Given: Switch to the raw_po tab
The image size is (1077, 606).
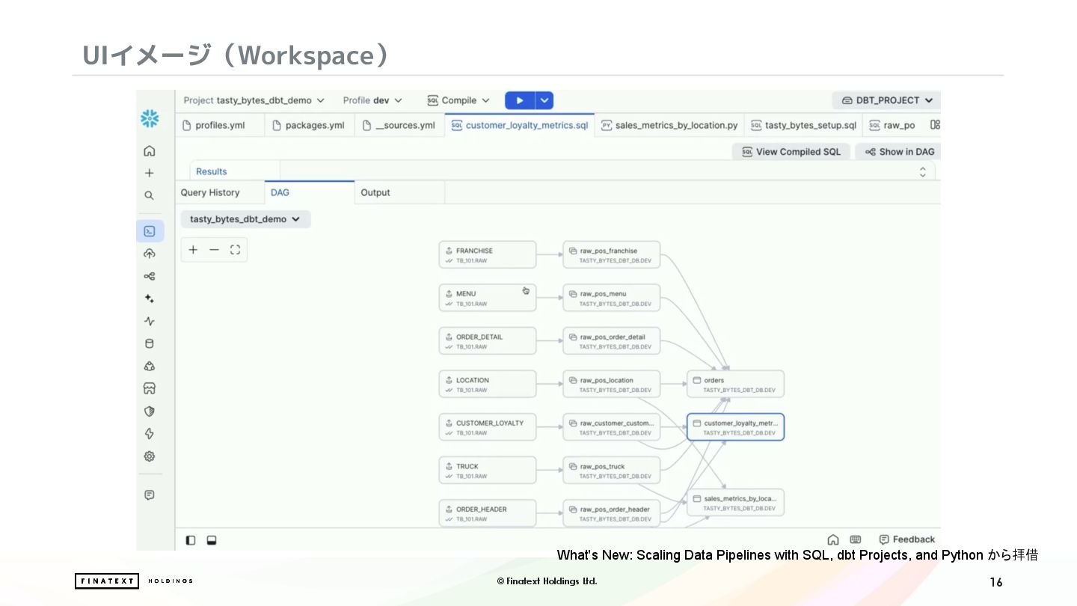Looking at the screenshot, I should click(x=893, y=125).
